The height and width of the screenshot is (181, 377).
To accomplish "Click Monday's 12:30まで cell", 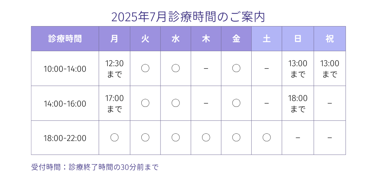I will (114, 69).
